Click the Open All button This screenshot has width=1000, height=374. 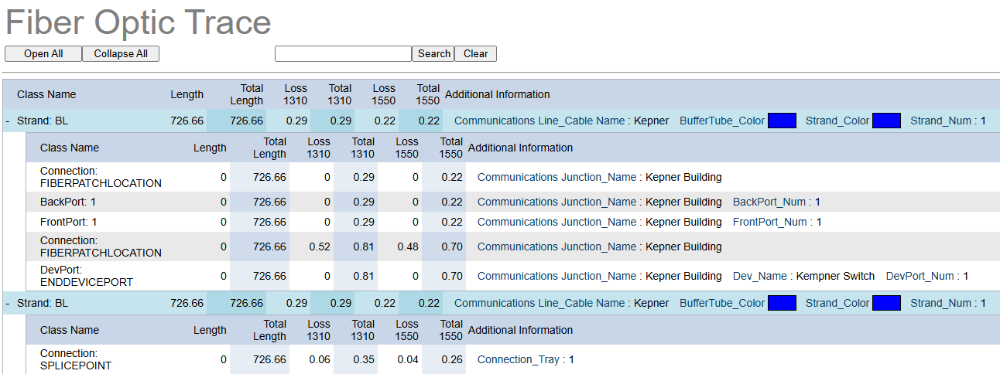[x=43, y=53]
